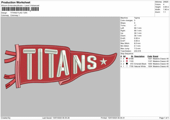The width and height of the screenshot is (170, 120).
Task: Click design name 'TITANS FLAG 7,8IN'
Action: 19,13
